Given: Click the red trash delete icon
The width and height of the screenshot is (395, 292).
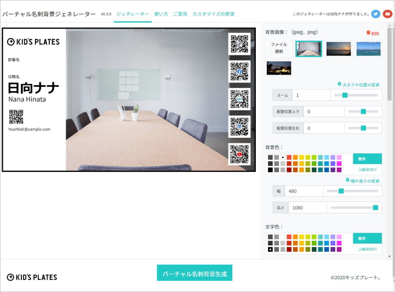Looking at the screenshot, I should point(368,33).
